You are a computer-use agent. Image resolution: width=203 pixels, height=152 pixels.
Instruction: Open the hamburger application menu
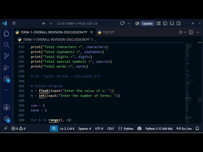point(14,23)
